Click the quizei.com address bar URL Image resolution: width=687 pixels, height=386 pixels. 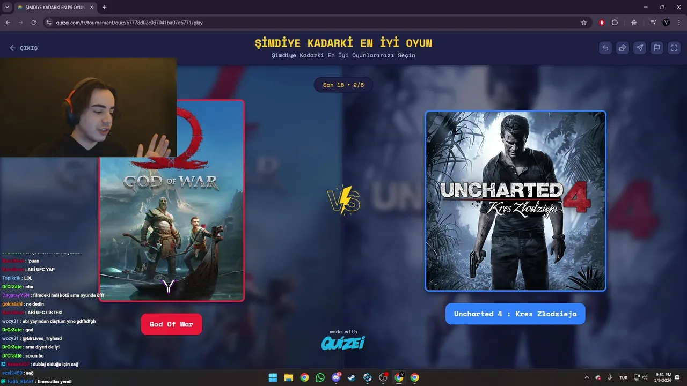pyautogui.click(x=129, y=23)
